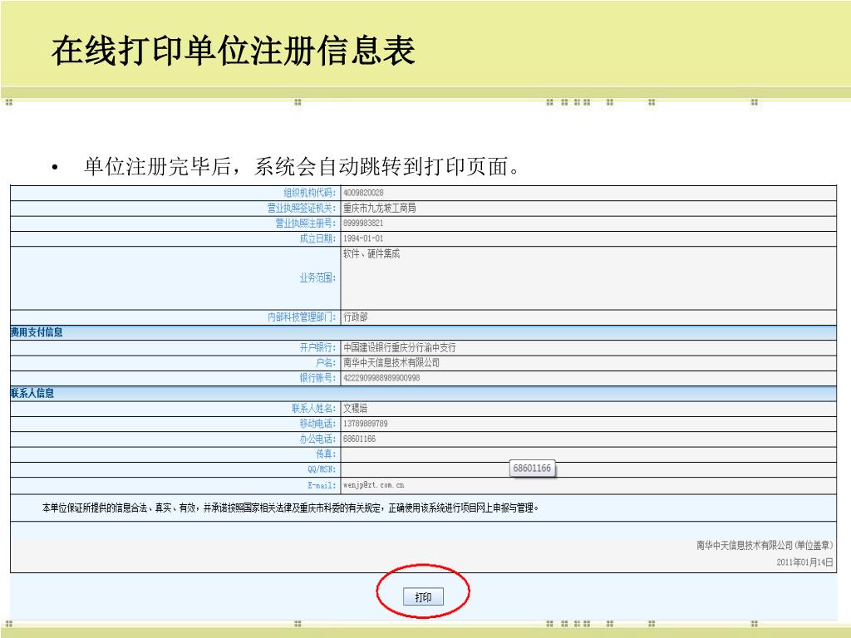Click the 联系人信息 section header
851x638 pixels.
point(32,393)
